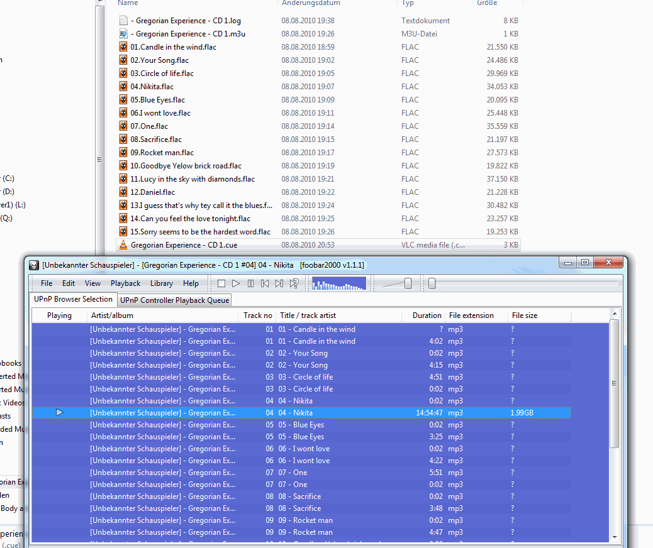Click icon of 15.Sorry seems to be the hardest word.flac
This screenshot has height=548, width=653.
tap(123, 231)
